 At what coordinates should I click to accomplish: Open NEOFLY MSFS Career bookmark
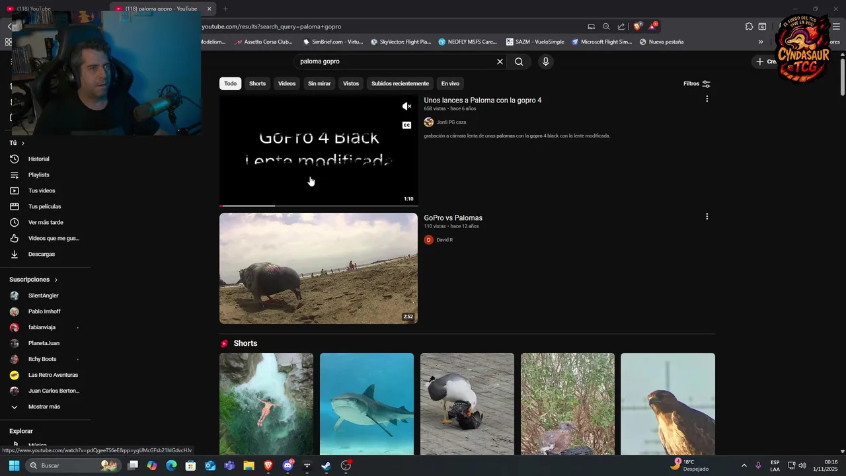467,42
